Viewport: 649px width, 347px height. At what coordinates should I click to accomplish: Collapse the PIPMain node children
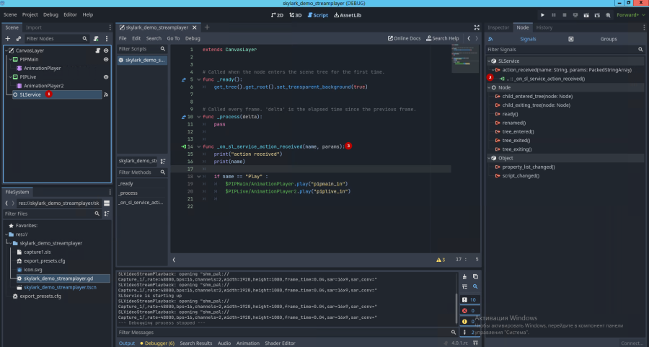tap(10, 60)
